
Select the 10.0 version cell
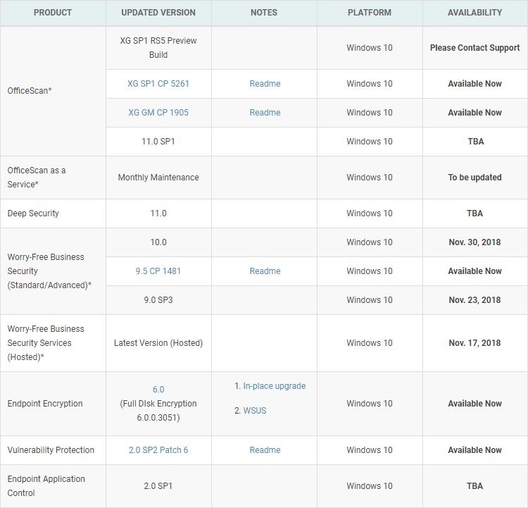point(158,242)
